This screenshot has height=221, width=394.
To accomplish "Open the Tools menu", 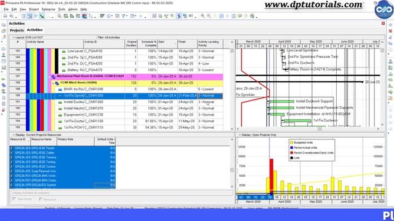I will (62, 9).
